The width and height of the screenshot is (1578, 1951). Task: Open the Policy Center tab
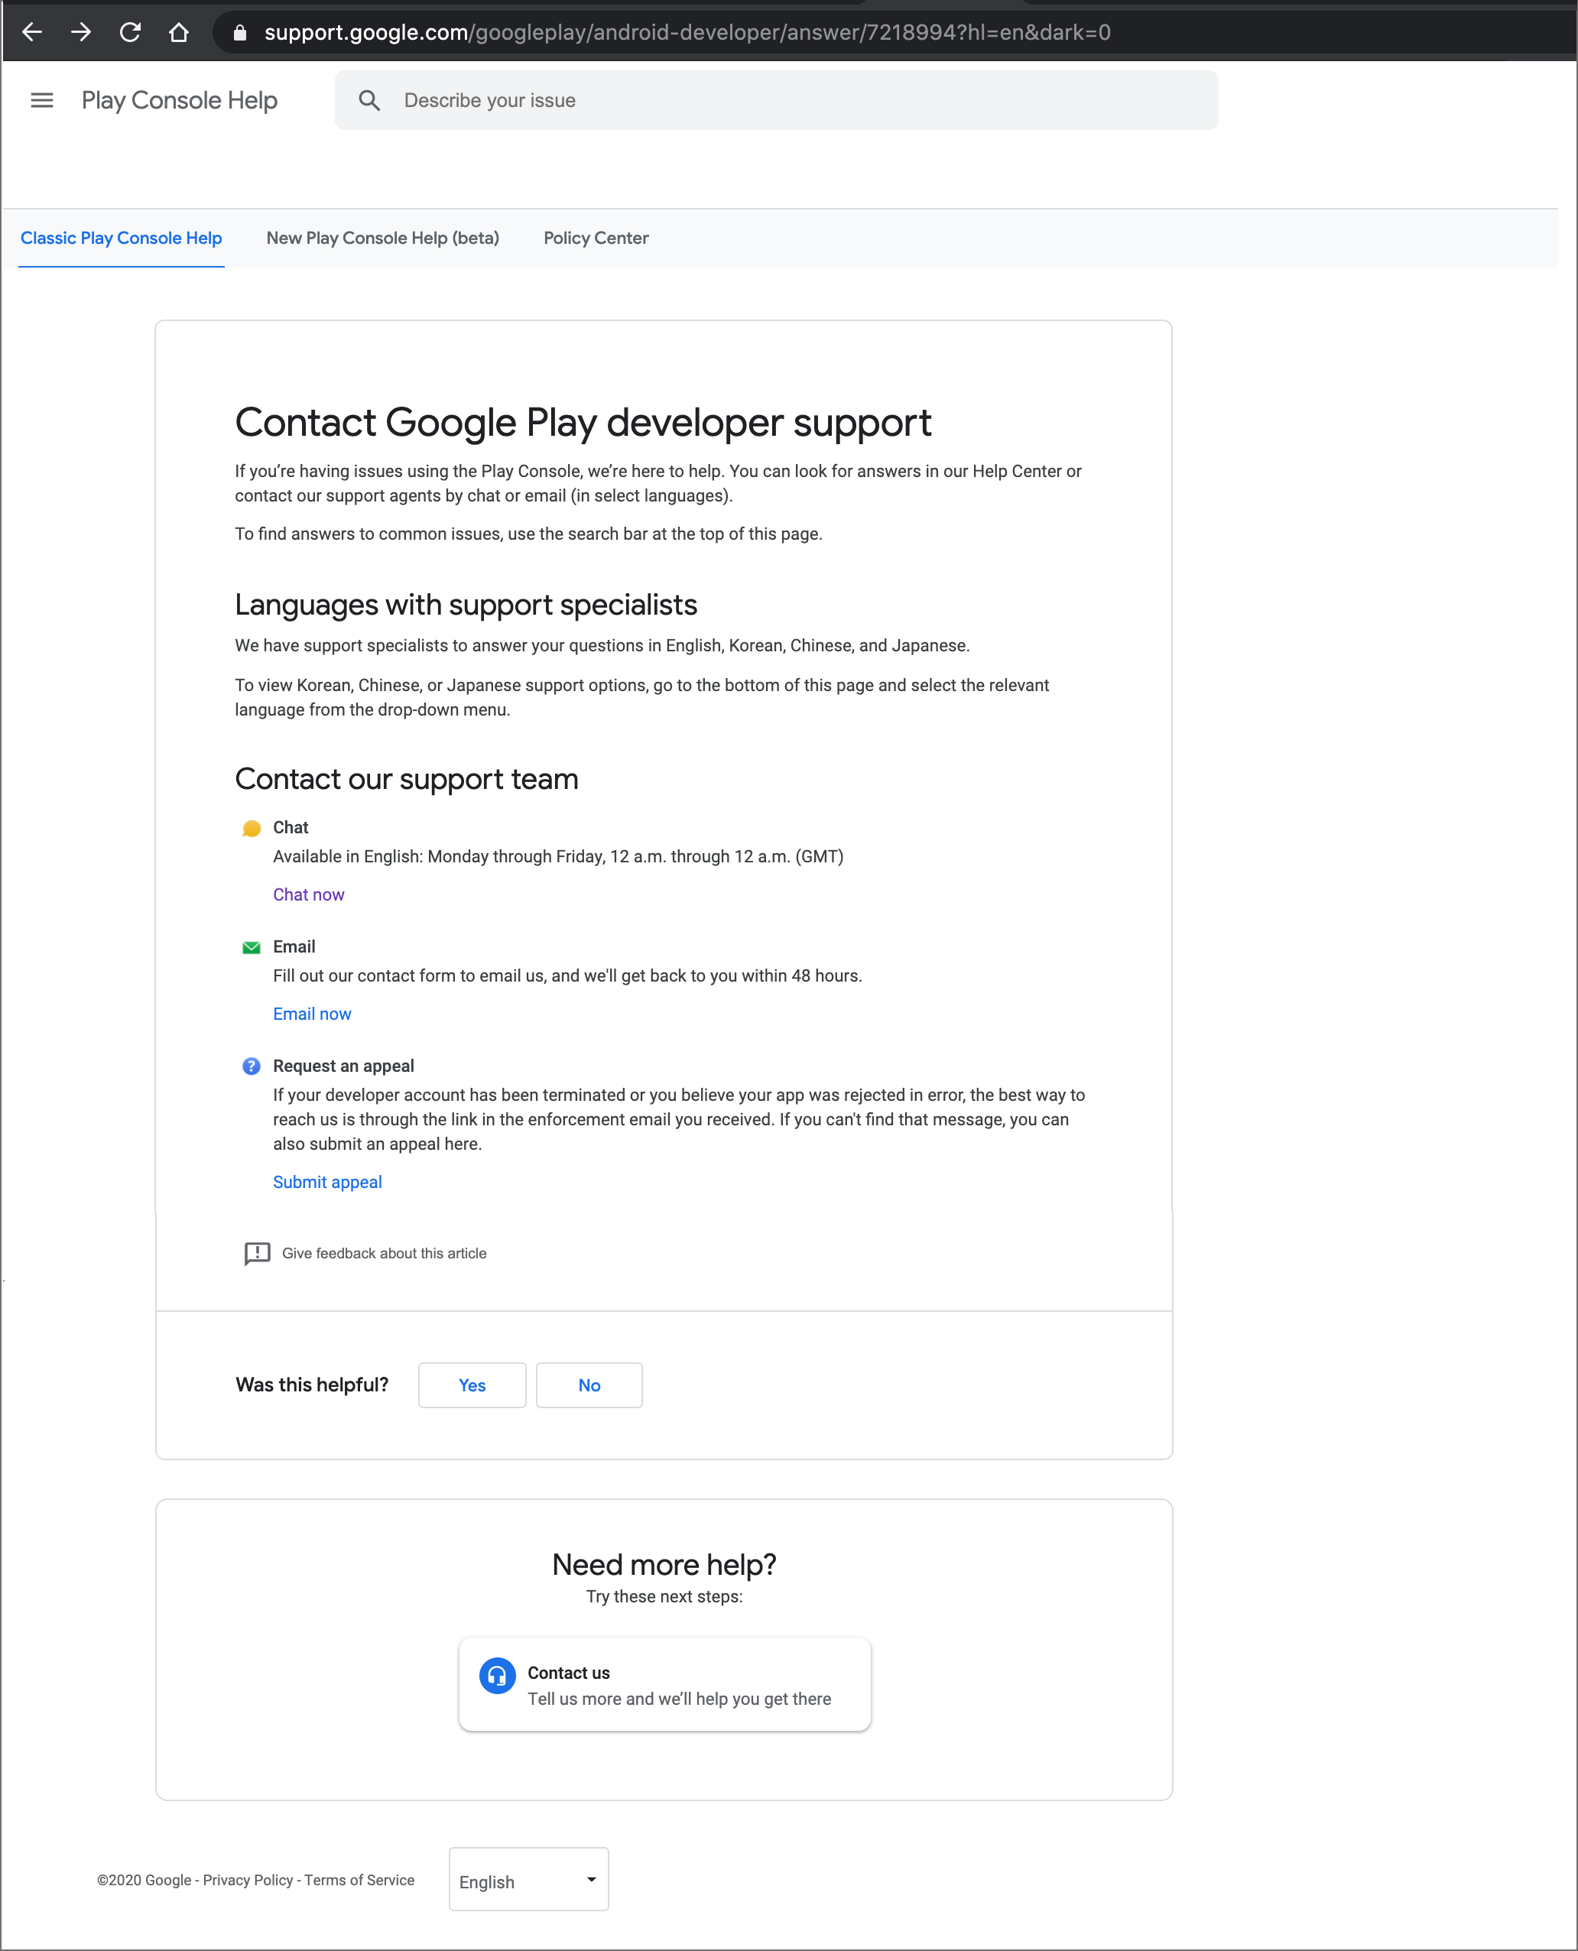(x=596, y=238)
